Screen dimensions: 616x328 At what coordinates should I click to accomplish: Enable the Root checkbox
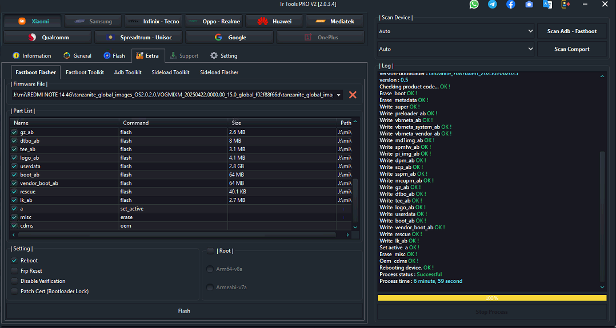(210, 251)
